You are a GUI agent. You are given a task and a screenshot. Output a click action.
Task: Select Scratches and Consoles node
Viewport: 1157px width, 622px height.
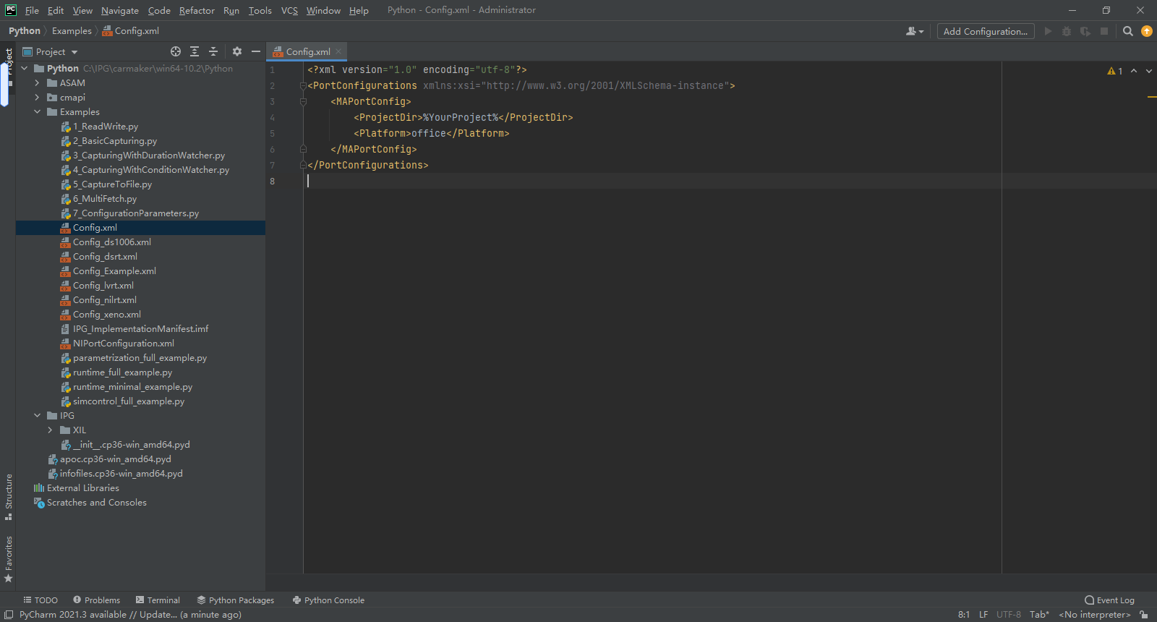(x=96, y=503)
